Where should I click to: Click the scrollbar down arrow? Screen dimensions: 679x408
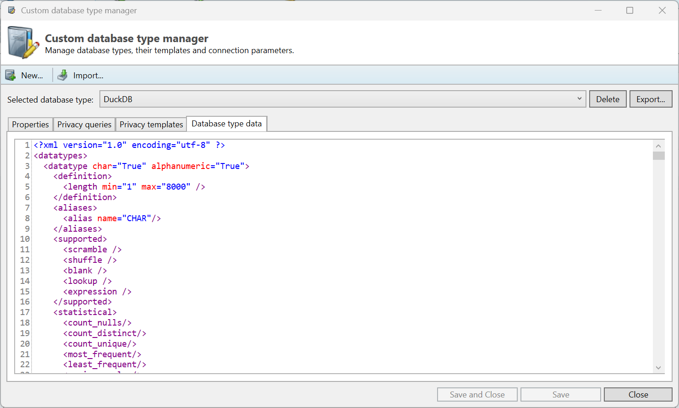[x=658, y=367]
